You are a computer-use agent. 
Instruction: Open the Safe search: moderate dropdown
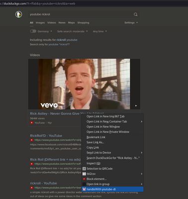click(73, 31)
